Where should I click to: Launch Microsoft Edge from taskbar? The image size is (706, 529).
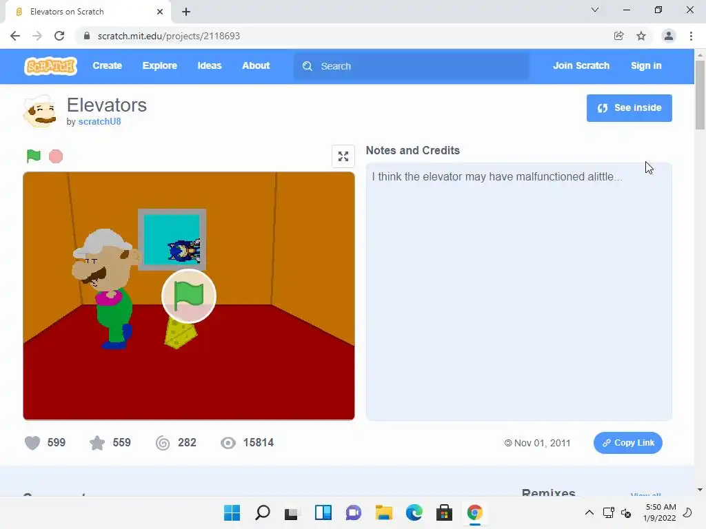click(x=414, y=512)
